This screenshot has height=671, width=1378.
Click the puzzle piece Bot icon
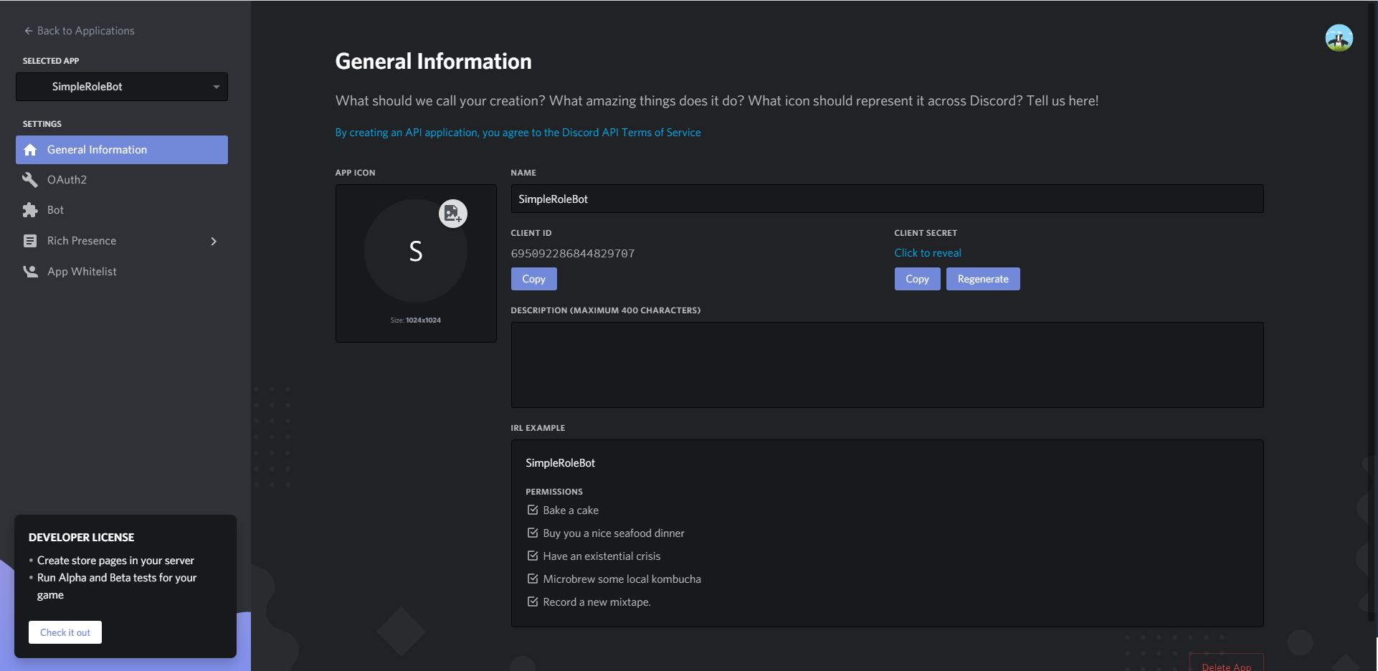point(30,210)
